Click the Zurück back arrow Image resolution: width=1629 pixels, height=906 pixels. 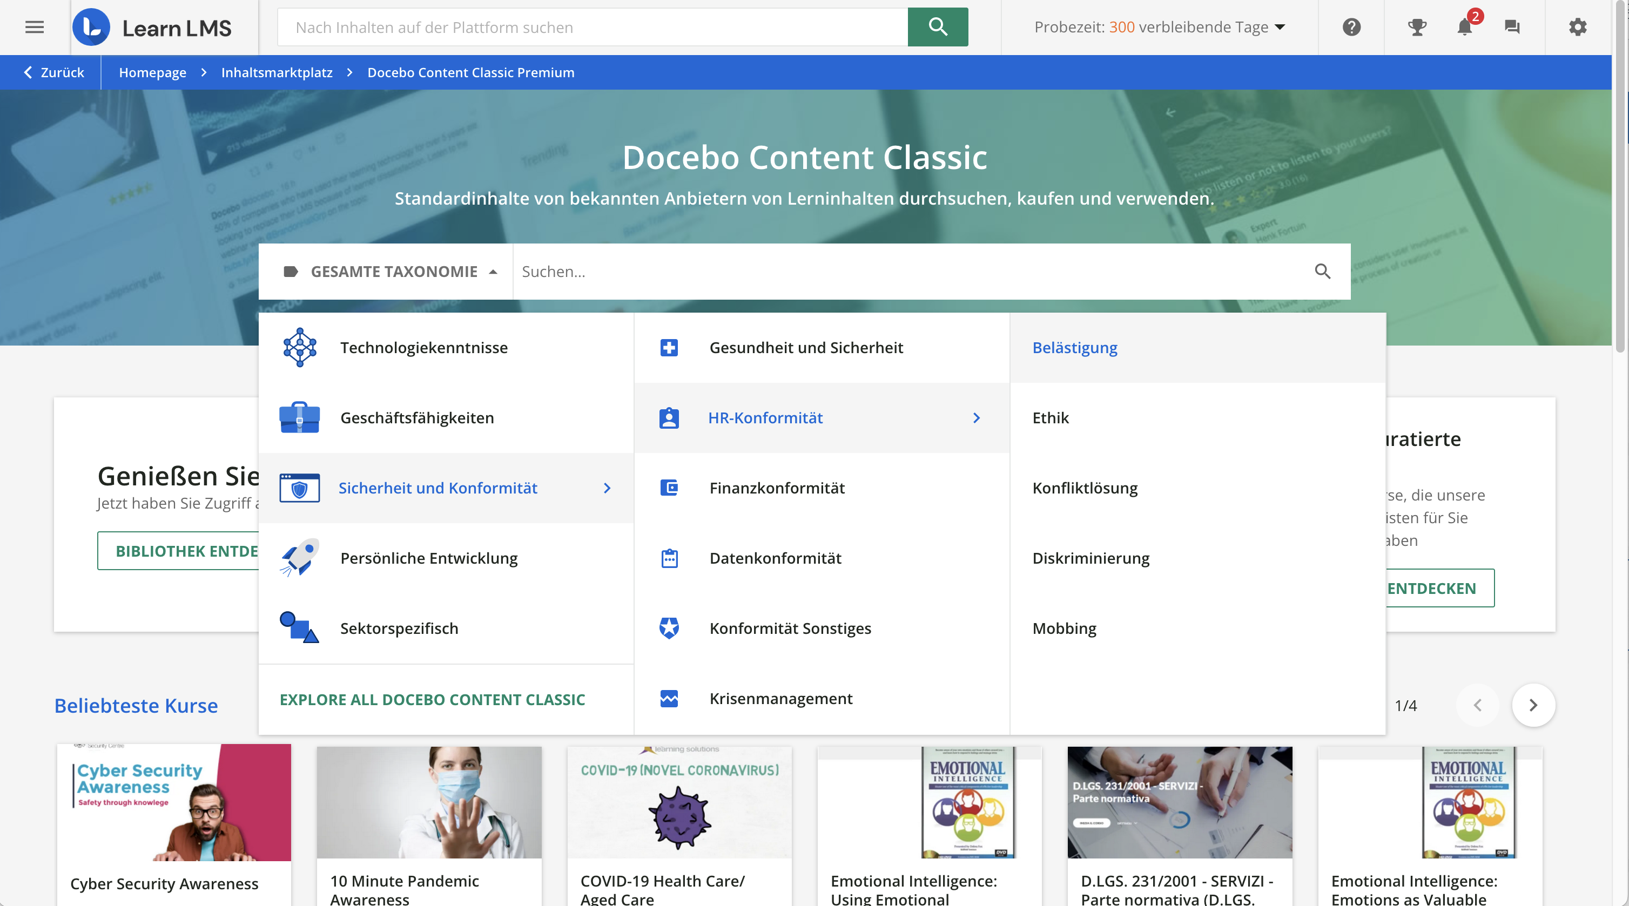(x=29, y=72)
